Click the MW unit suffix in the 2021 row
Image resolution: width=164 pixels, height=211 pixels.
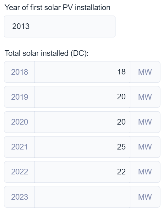(x=145, y=147)
